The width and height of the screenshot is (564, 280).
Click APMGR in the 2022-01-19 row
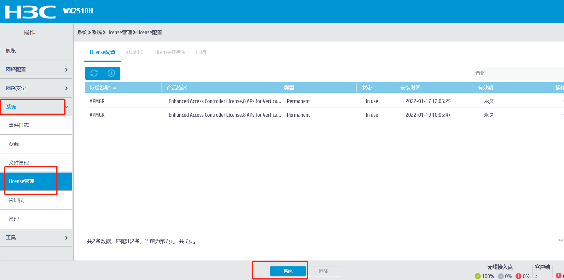(x=97, y=115)
